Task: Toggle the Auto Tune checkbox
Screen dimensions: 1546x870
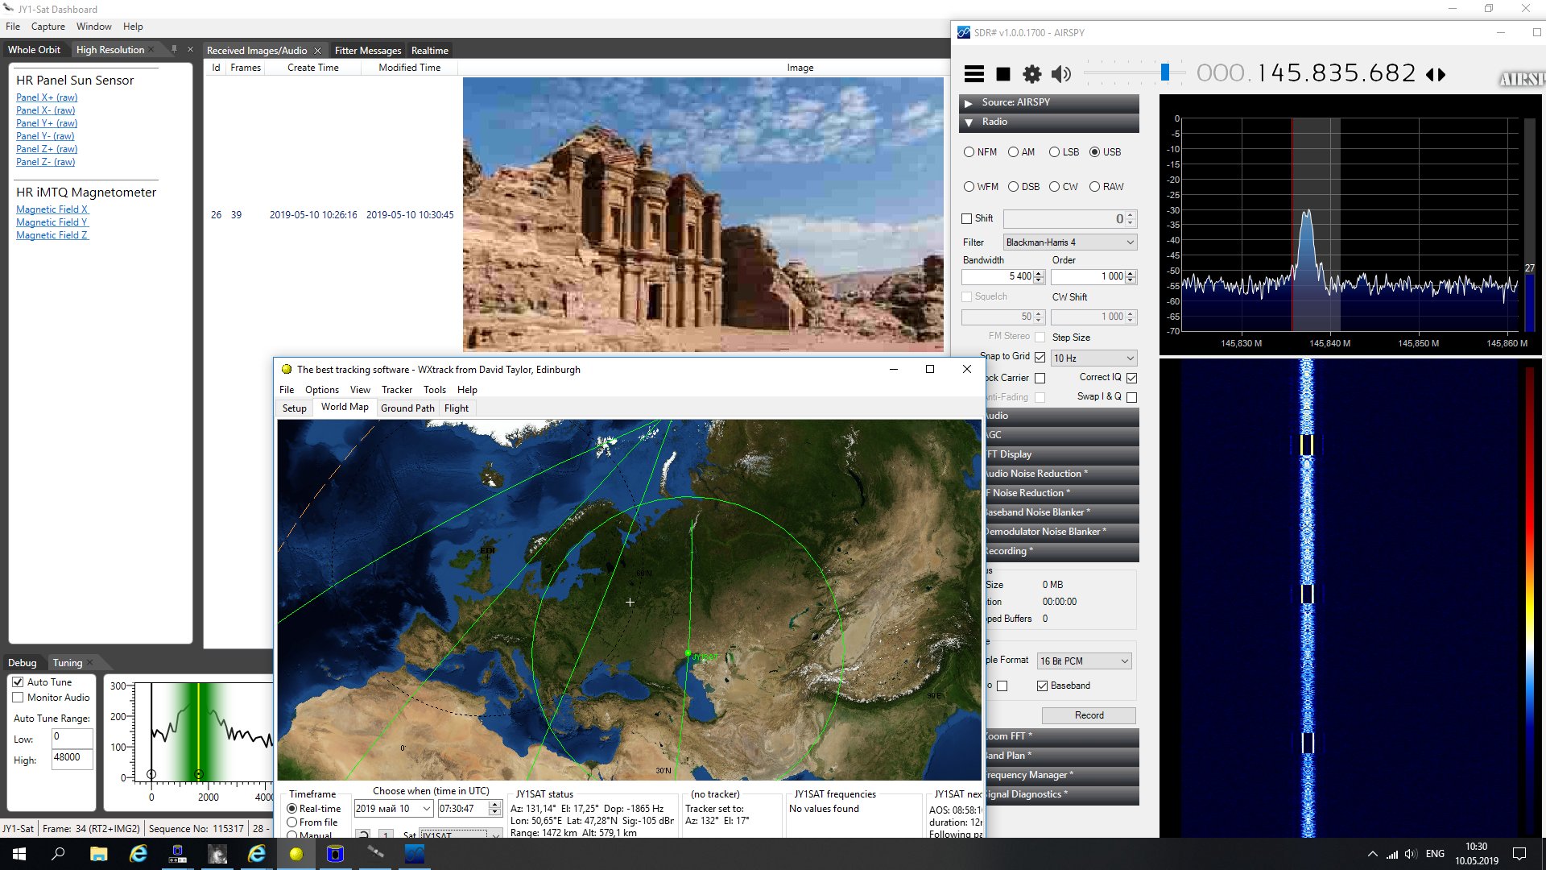Action: tap(18, 682)
